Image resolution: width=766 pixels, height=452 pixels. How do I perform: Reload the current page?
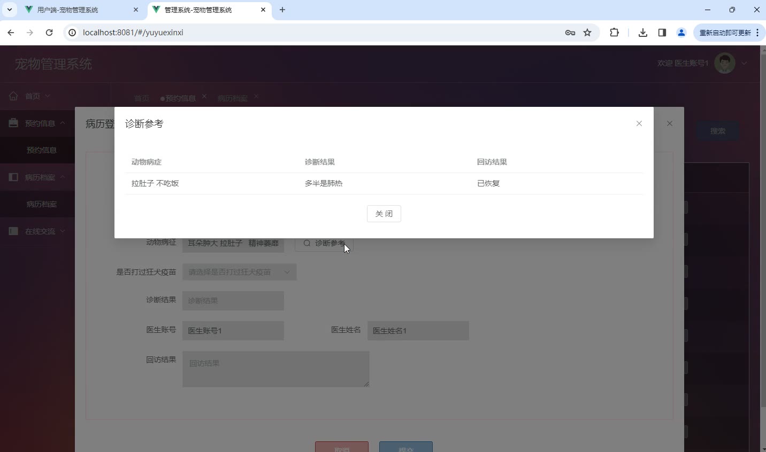49,33
